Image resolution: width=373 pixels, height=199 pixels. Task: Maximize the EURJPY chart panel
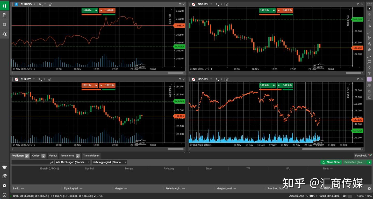180,79
